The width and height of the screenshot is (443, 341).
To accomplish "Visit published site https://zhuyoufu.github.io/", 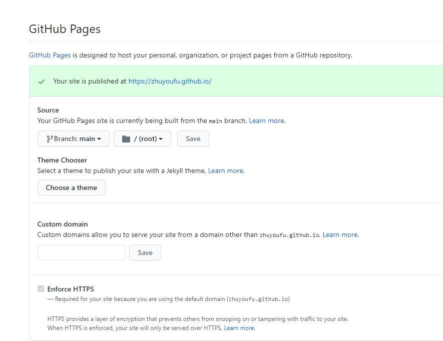I will (170, 81).
